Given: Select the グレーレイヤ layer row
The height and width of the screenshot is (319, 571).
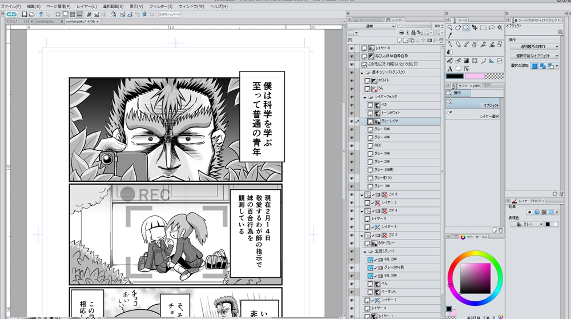Looking at the screenshot, I should [x=401, y=121].
